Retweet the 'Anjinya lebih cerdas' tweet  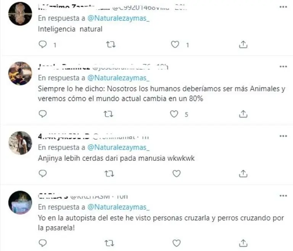click(109, 174)
